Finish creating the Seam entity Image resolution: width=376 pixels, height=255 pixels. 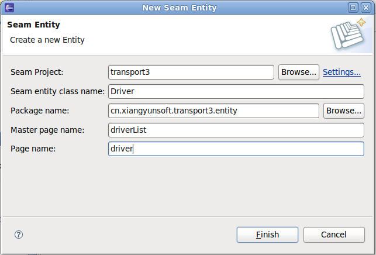(x=267, y=235)
